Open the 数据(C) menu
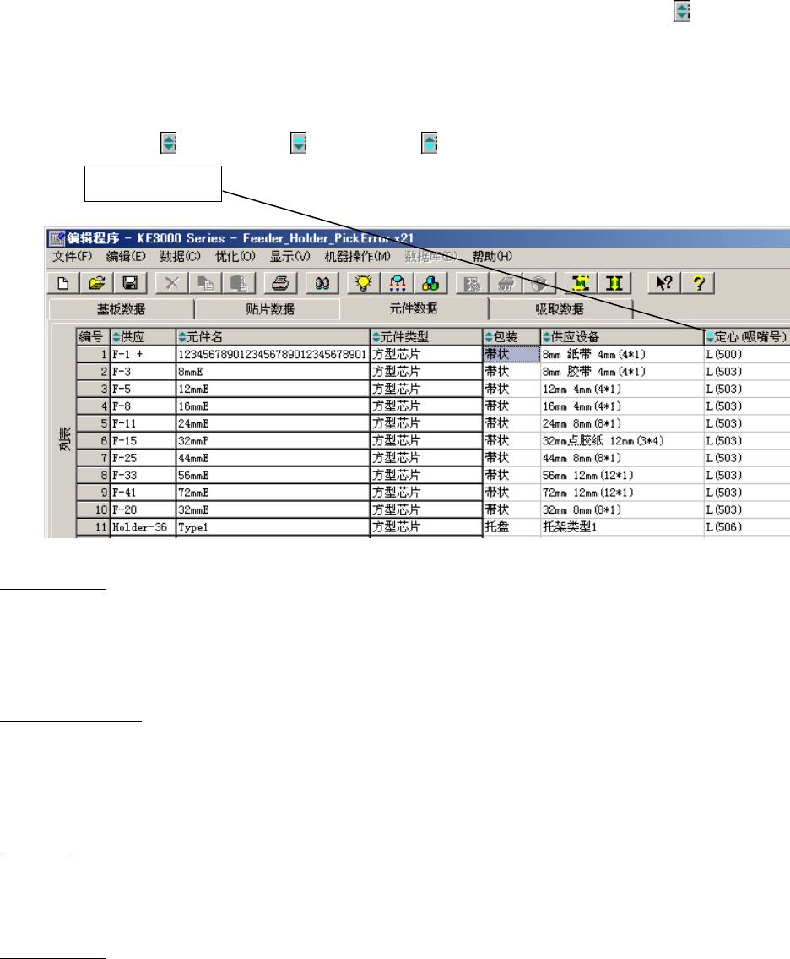 click(x=181, y=256)
